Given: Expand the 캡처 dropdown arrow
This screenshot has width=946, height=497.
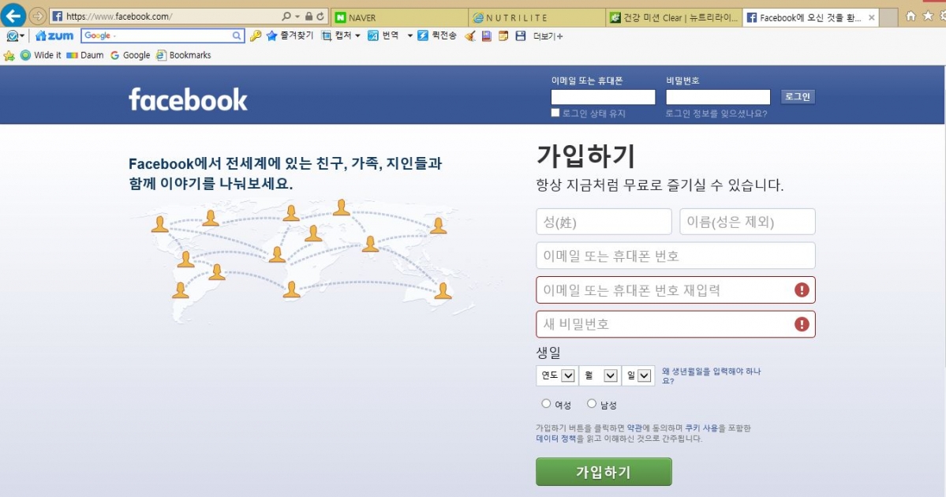Looking at the screenshot, I should [357, 36].
